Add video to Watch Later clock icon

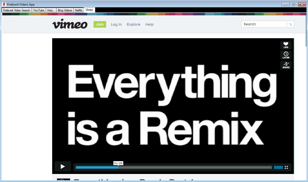pos(286,55)
